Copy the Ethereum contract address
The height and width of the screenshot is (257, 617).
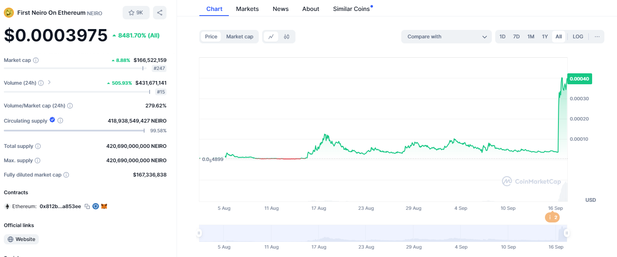coord(87,206)
